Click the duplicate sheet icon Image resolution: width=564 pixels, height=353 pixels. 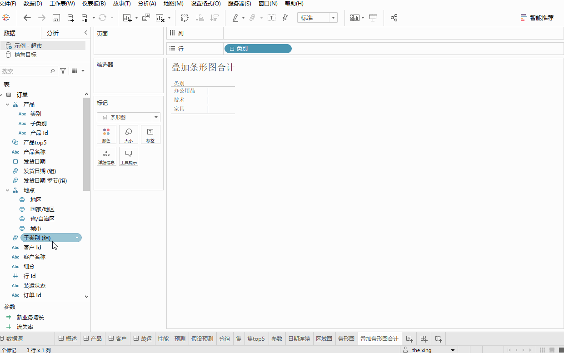(146, 18)
